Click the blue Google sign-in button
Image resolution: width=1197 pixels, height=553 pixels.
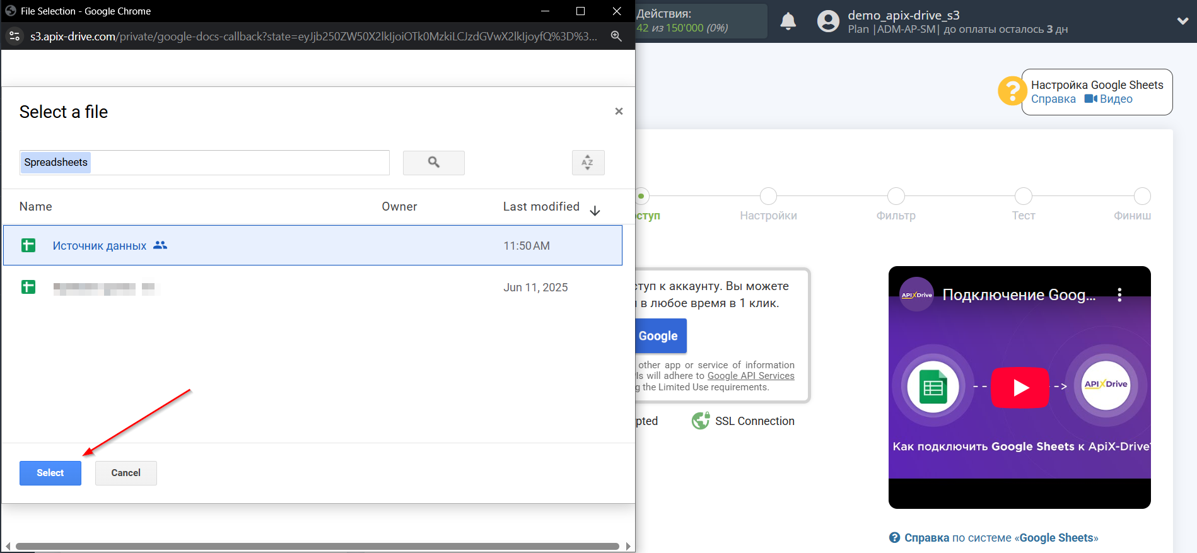660,336
